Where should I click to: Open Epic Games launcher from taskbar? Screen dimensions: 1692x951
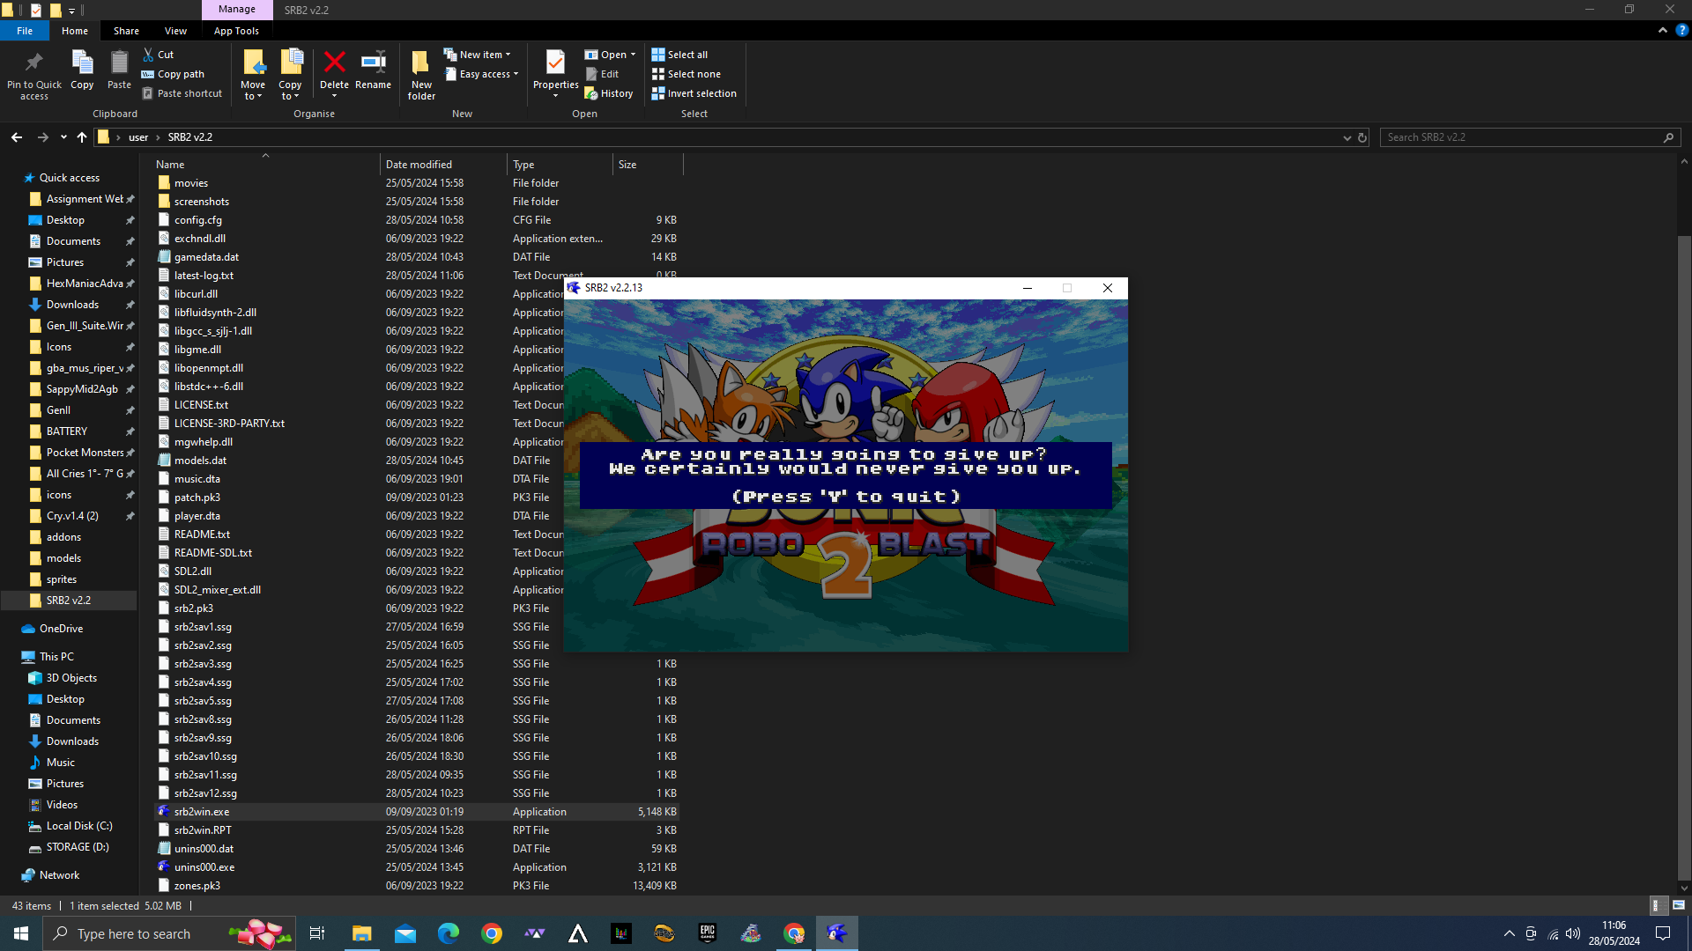pos(708,933)
